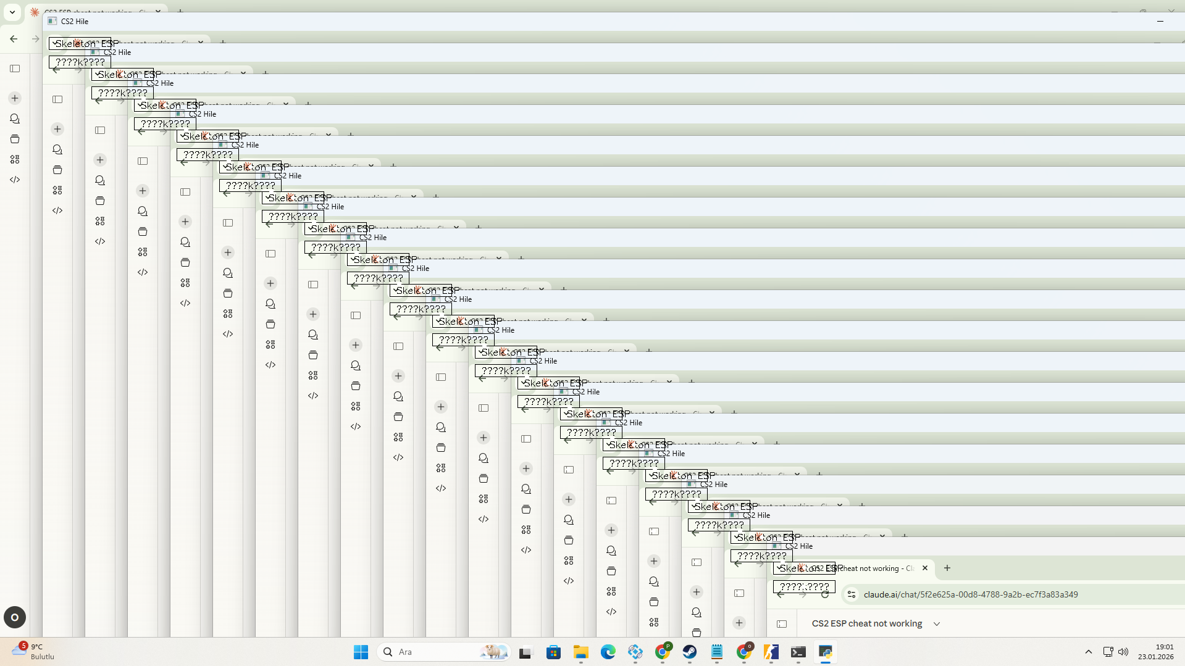Open Steam from the taskbar

click(x=690, y=652)
